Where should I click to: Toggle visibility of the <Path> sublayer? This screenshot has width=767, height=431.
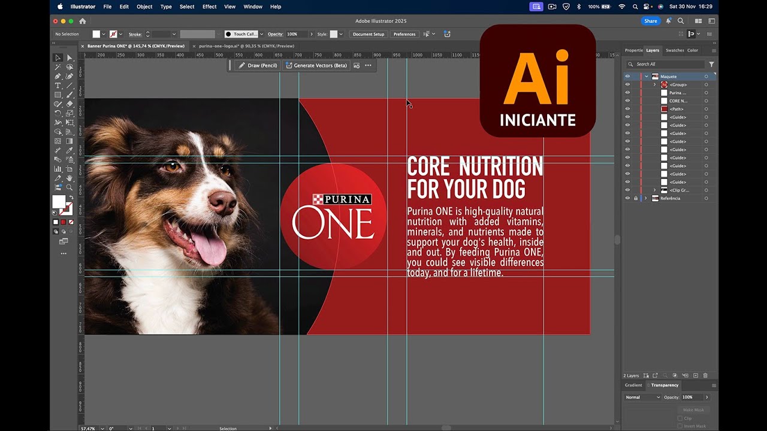point(627,109)
